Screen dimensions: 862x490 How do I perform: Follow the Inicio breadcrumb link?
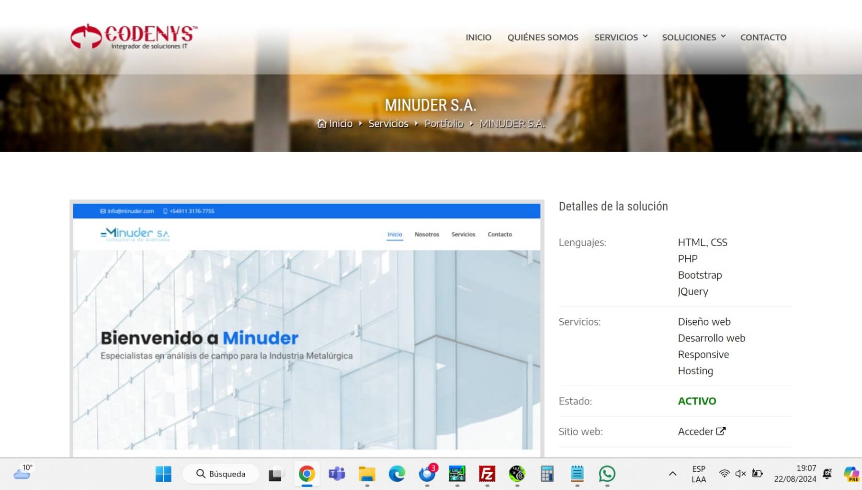[341, 124]
